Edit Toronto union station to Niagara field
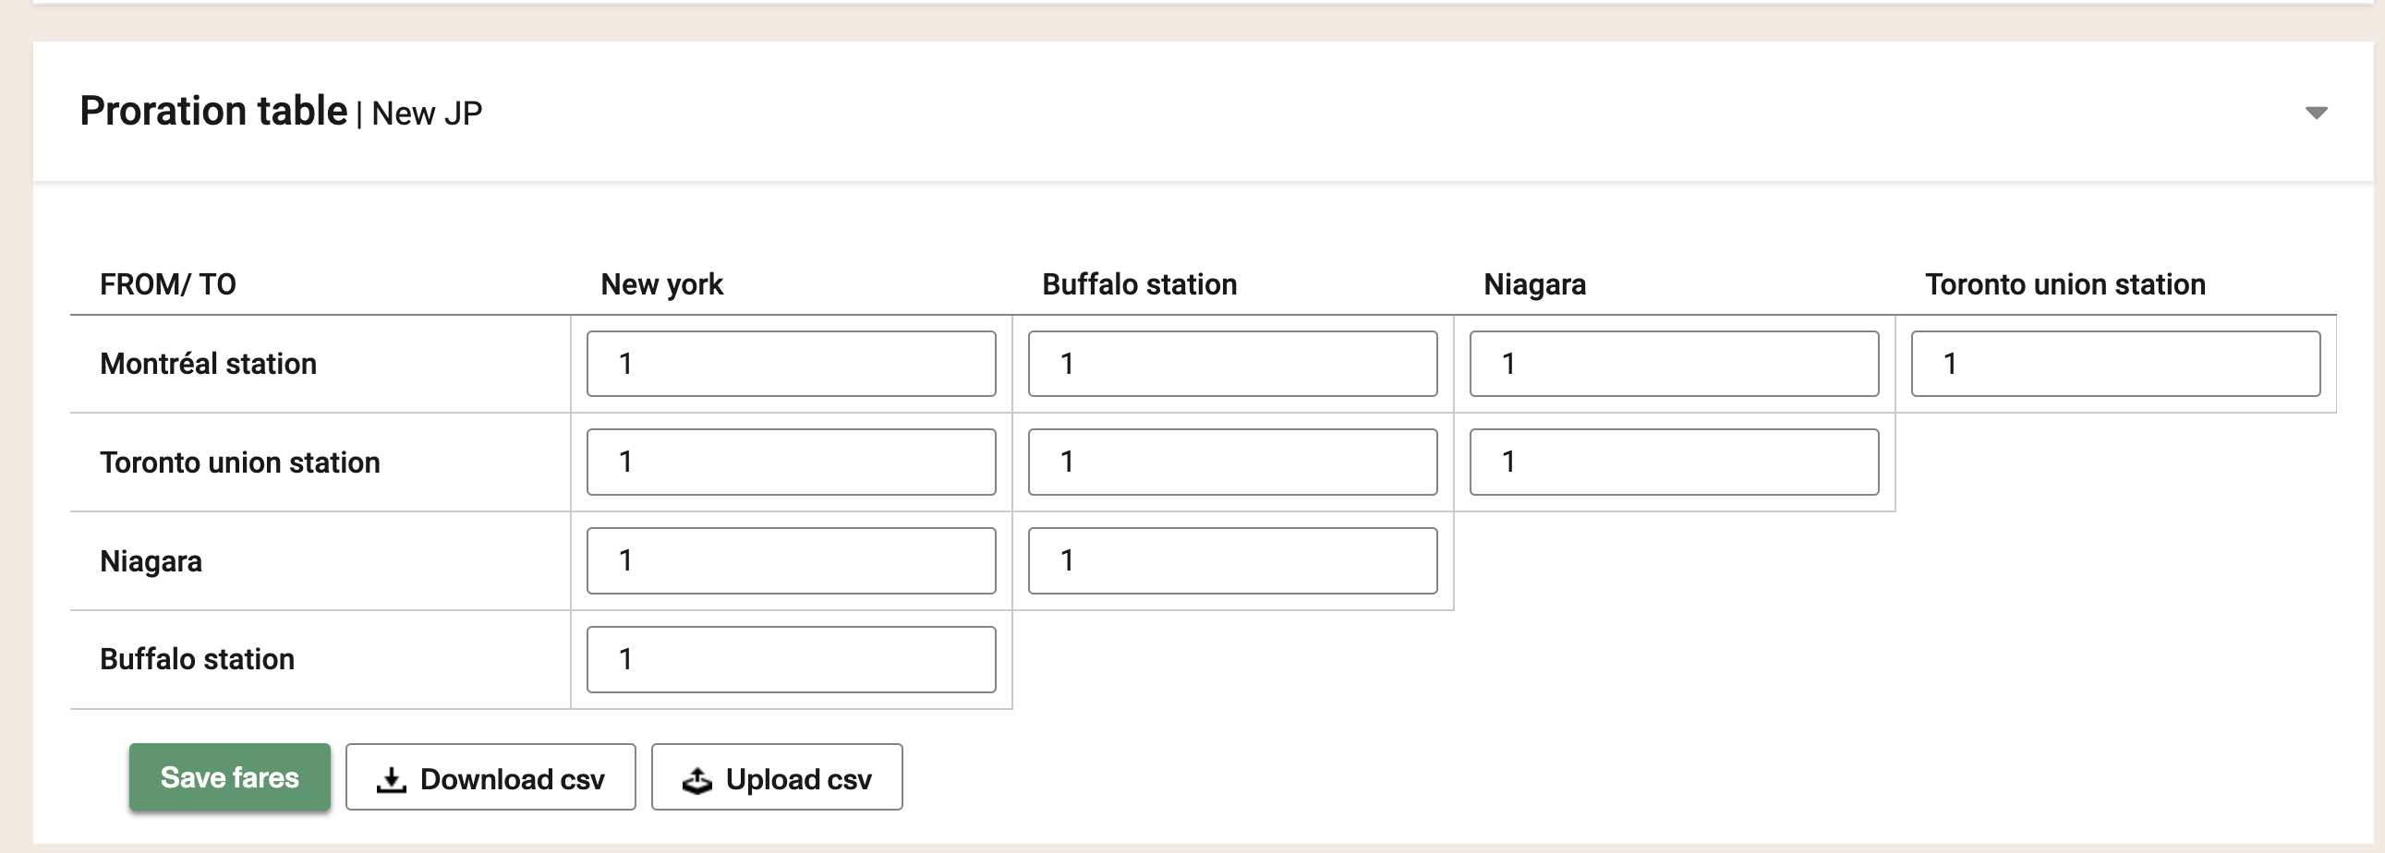 pos(1675,462)
